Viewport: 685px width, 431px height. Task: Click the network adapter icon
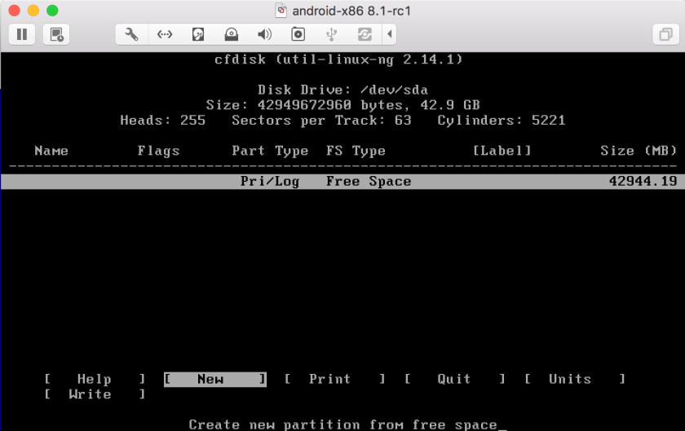pos(165,34)
